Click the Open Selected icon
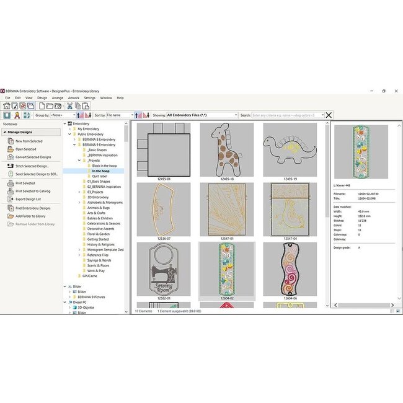403x403 pixels. (x=11, y=149)
